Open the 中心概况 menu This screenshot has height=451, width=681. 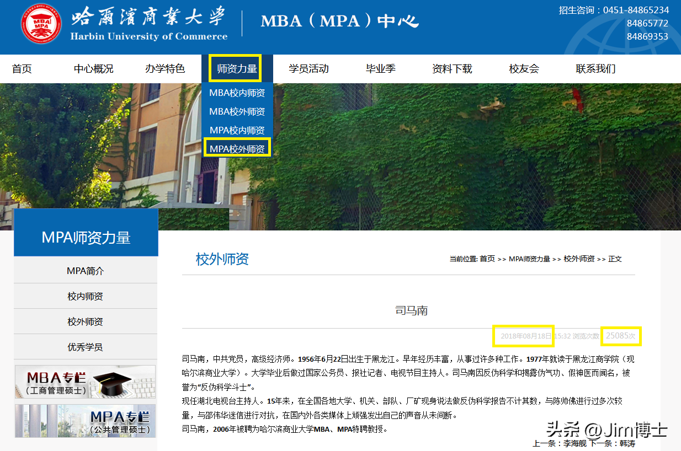[94, 69]
